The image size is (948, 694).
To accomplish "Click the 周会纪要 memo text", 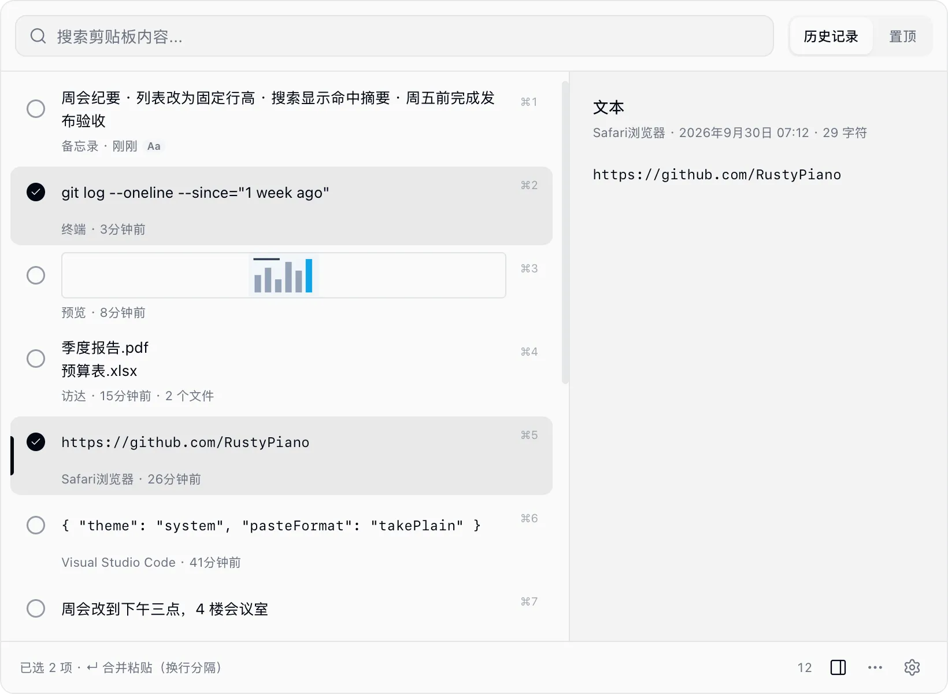I will (278, 109).
